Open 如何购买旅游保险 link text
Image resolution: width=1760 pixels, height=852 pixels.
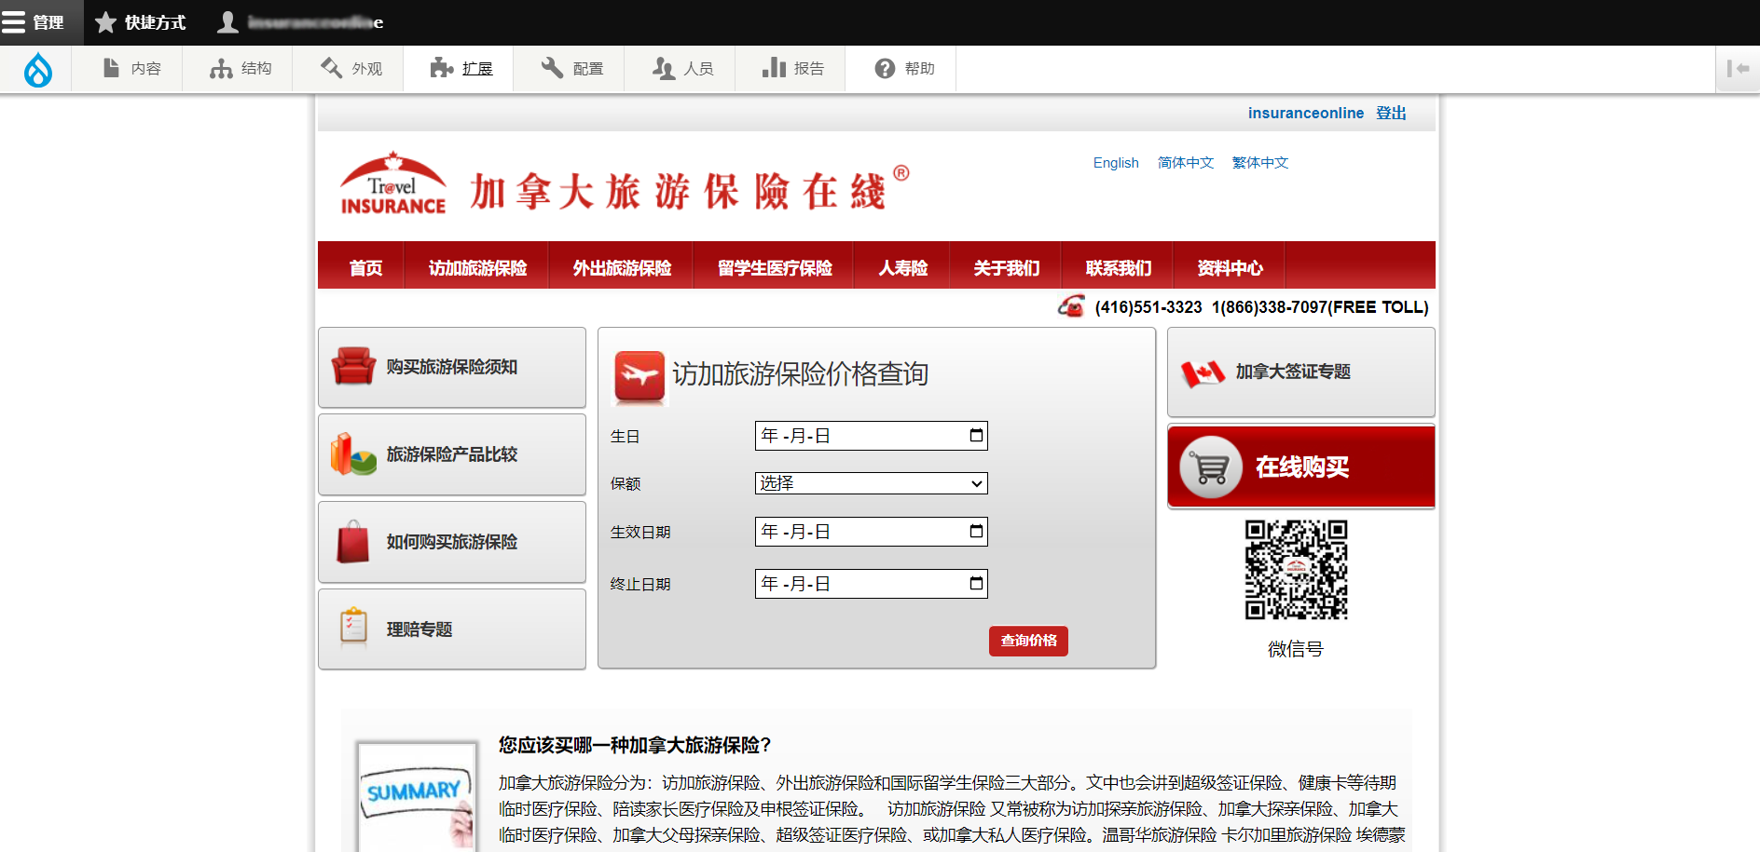coord(452,542)
